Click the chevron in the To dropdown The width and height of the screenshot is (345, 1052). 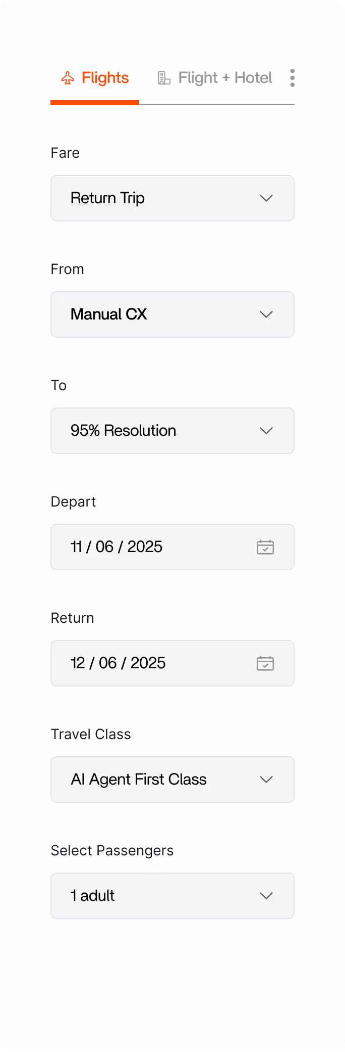pyautogui.click(x=266, y=431)
